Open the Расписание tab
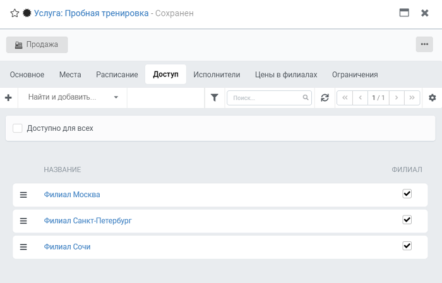This screenshot has width=442, height=283. [117, 75]
